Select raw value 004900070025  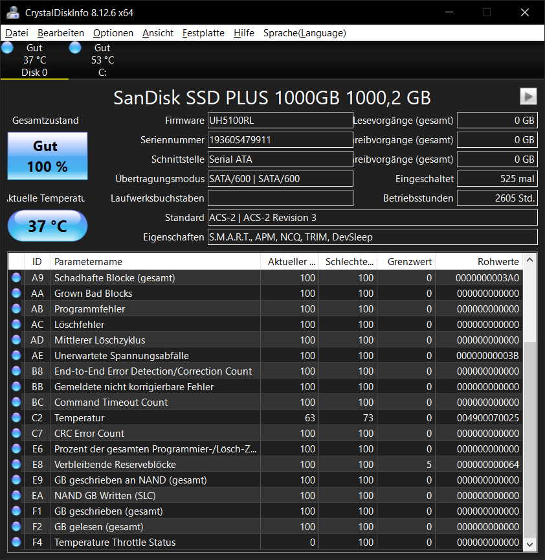tap(488, 418)
